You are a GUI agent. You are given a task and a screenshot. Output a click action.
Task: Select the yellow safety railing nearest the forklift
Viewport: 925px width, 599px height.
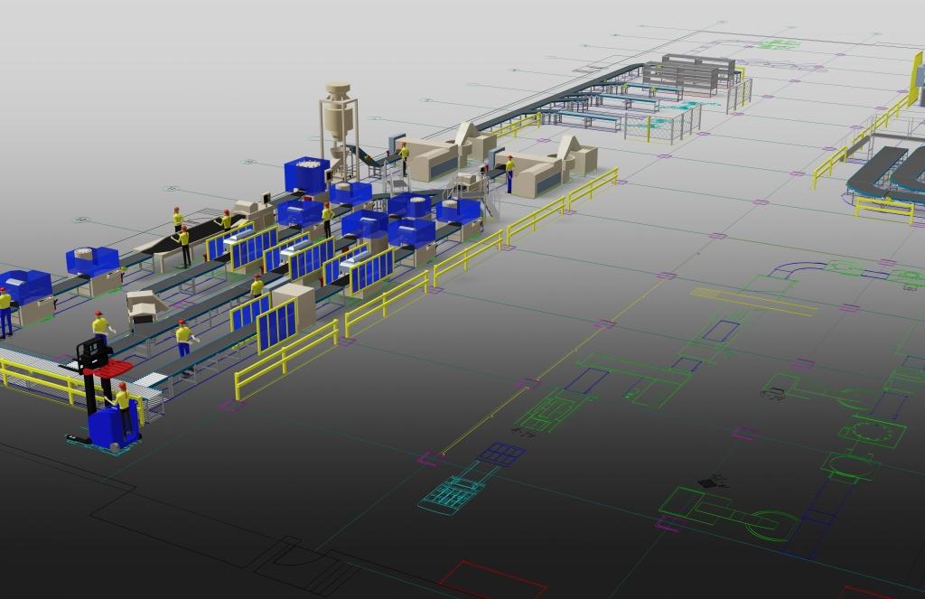coord(36,379)
